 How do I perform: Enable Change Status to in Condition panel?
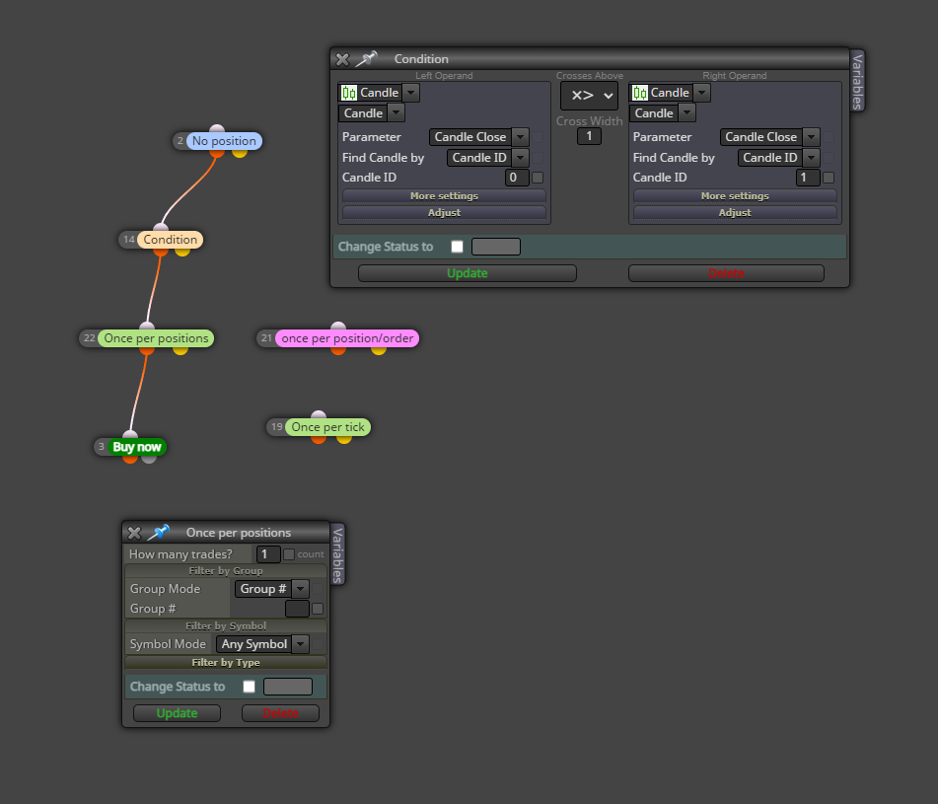pos(457,247)
